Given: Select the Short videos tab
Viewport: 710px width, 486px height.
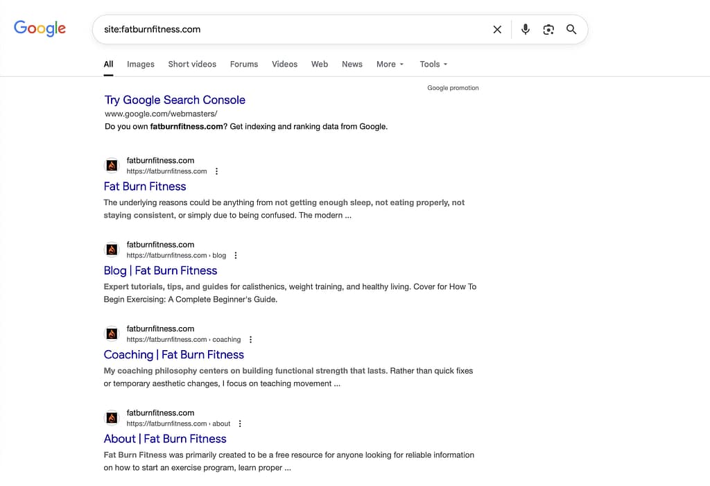Looking at the screenshot, I should click(x=192, y=64).
